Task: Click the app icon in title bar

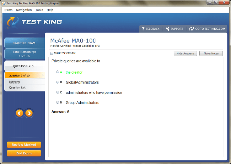Action: click(4, 3)
